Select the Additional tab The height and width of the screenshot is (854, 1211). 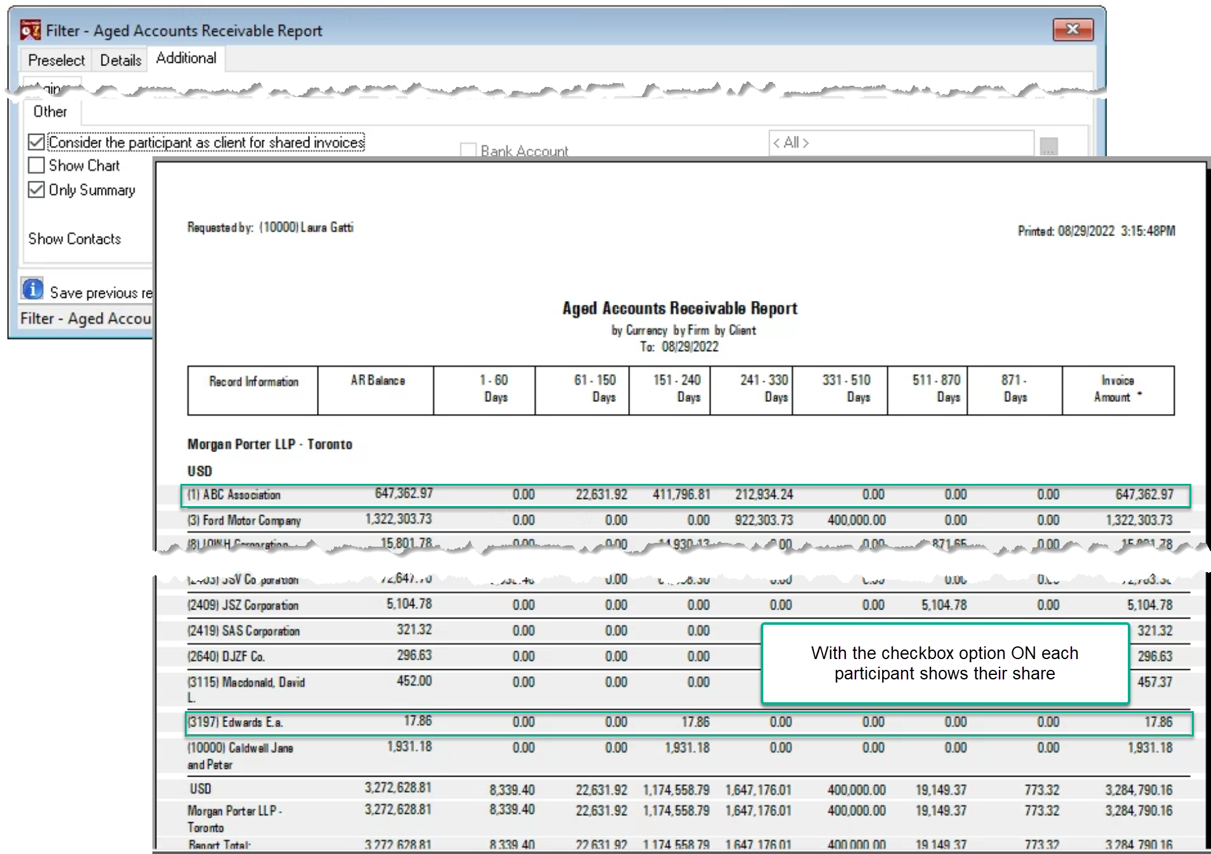186,58
